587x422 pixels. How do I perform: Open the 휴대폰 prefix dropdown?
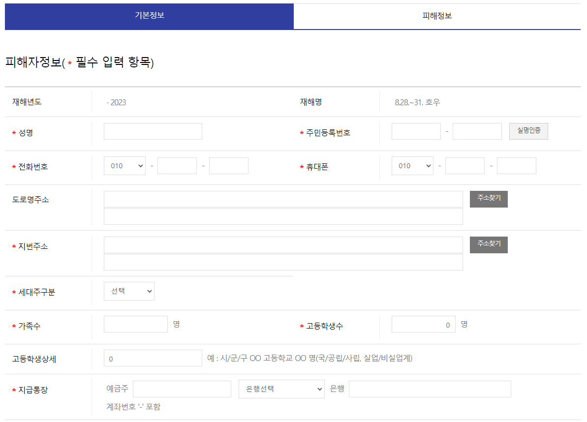pos(412,166)
